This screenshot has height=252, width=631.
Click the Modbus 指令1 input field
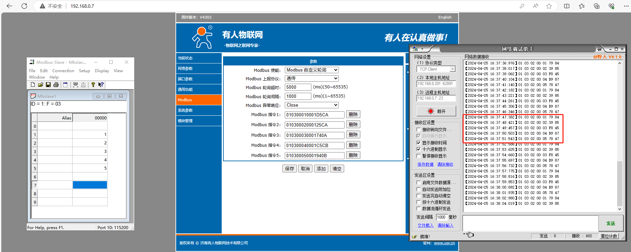coord(314,115)
